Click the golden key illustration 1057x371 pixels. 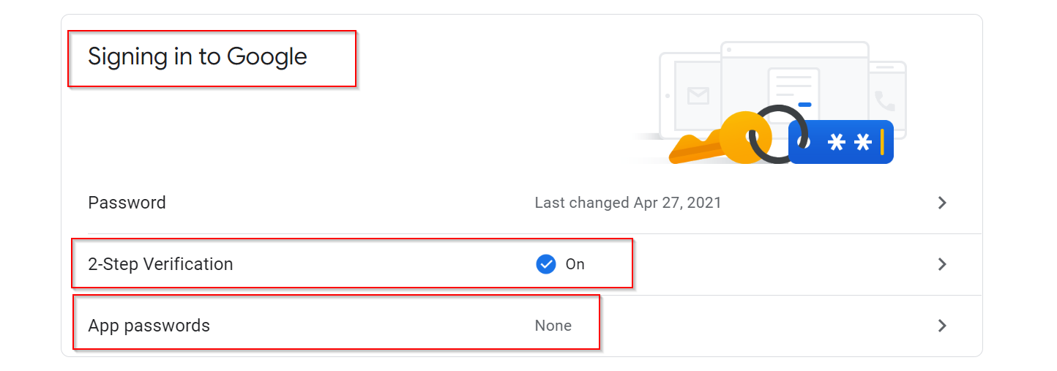[721, 140]
